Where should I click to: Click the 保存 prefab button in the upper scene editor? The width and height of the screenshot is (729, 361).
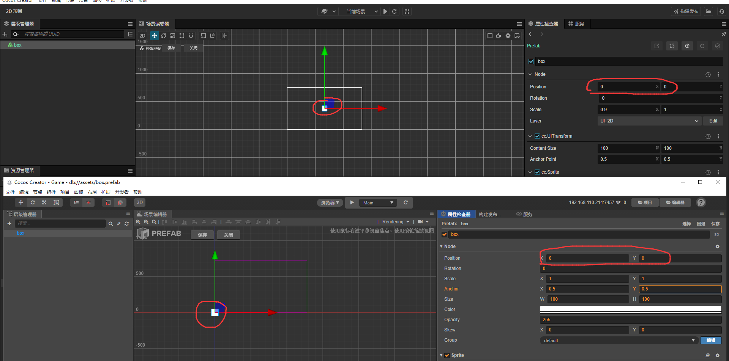[x=171, y=48]
